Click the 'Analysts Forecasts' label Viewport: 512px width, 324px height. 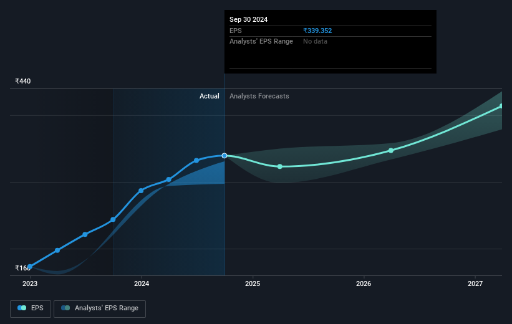click(259, 96)
